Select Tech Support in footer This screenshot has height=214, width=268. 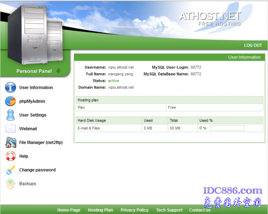click(x=169, y=210)
